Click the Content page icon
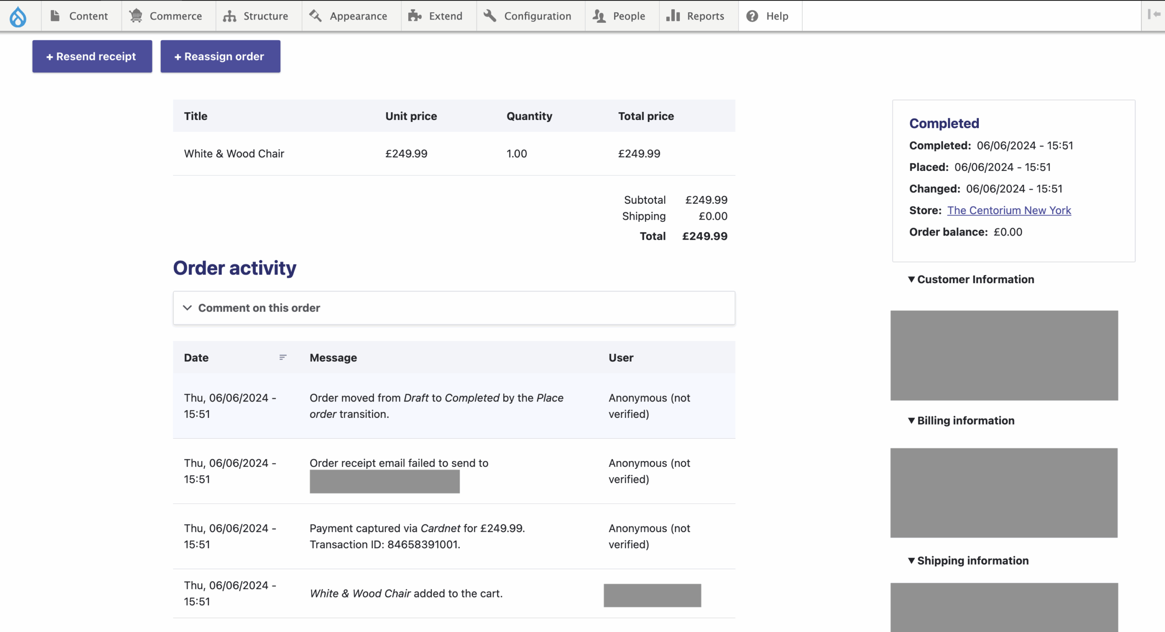 point(55,16)
